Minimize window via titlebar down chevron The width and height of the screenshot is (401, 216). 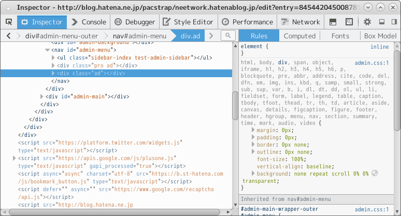click(x=368, y=7)
